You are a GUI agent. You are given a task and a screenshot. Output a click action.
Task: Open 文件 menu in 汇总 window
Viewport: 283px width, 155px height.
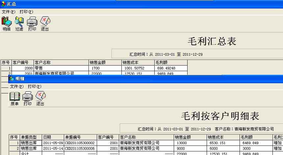[9, 12]
